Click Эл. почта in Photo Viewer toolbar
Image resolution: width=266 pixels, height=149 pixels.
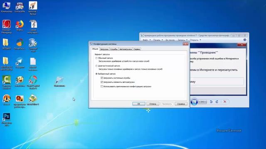(x=170, y=40)
